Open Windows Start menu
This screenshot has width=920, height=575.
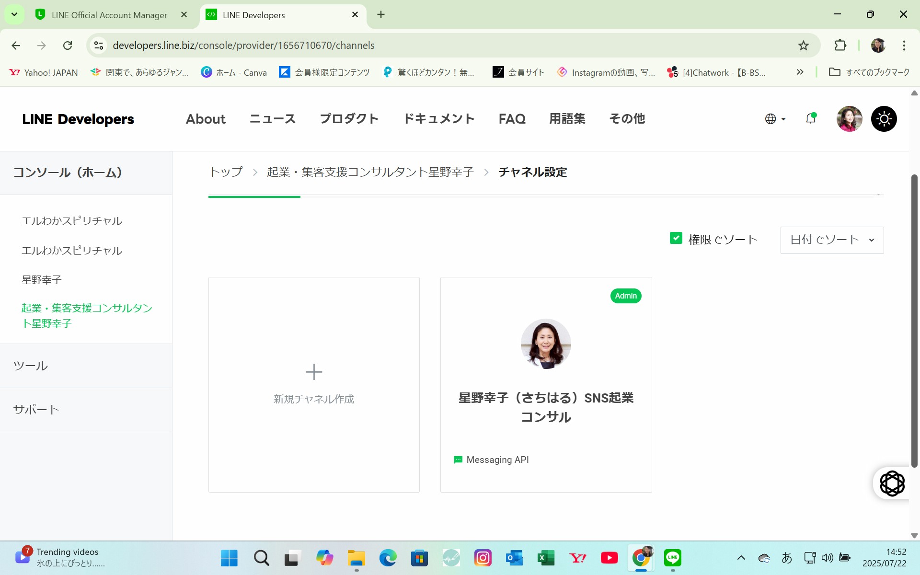(x=229, y=558)
